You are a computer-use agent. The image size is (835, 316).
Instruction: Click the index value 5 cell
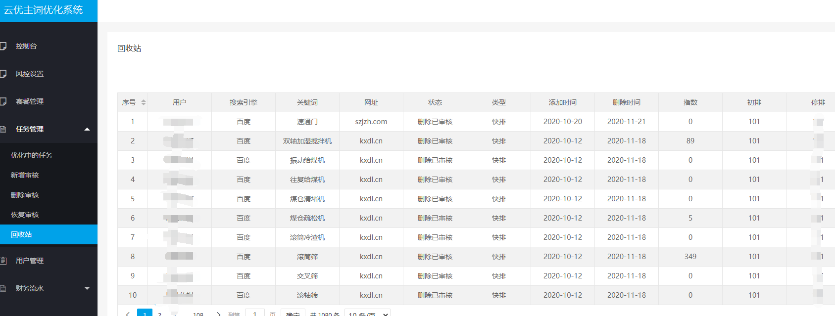690,218
